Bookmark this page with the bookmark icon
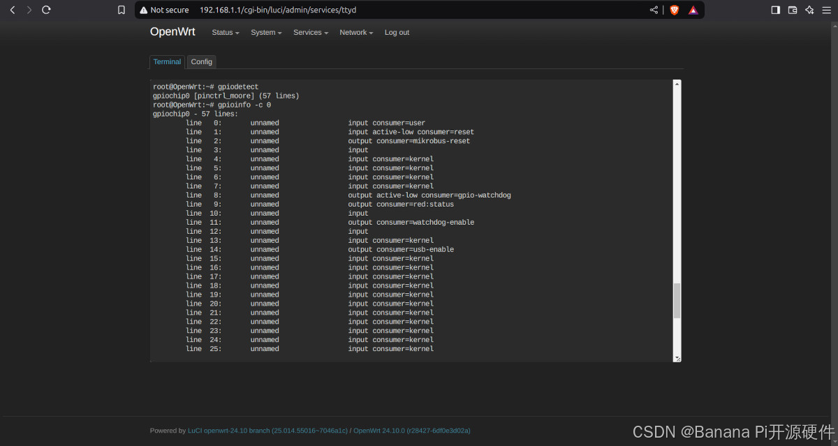This screenshot has width=838, height=446. (122, 10)
